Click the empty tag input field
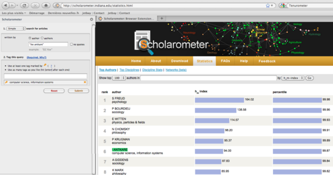 click(x=45, y=76)
